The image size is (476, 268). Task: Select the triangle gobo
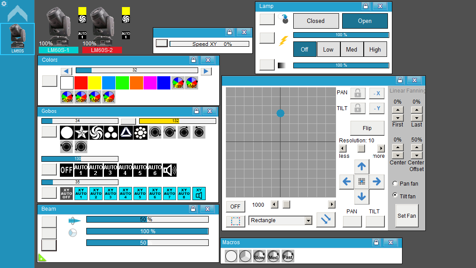click(125, 133)
